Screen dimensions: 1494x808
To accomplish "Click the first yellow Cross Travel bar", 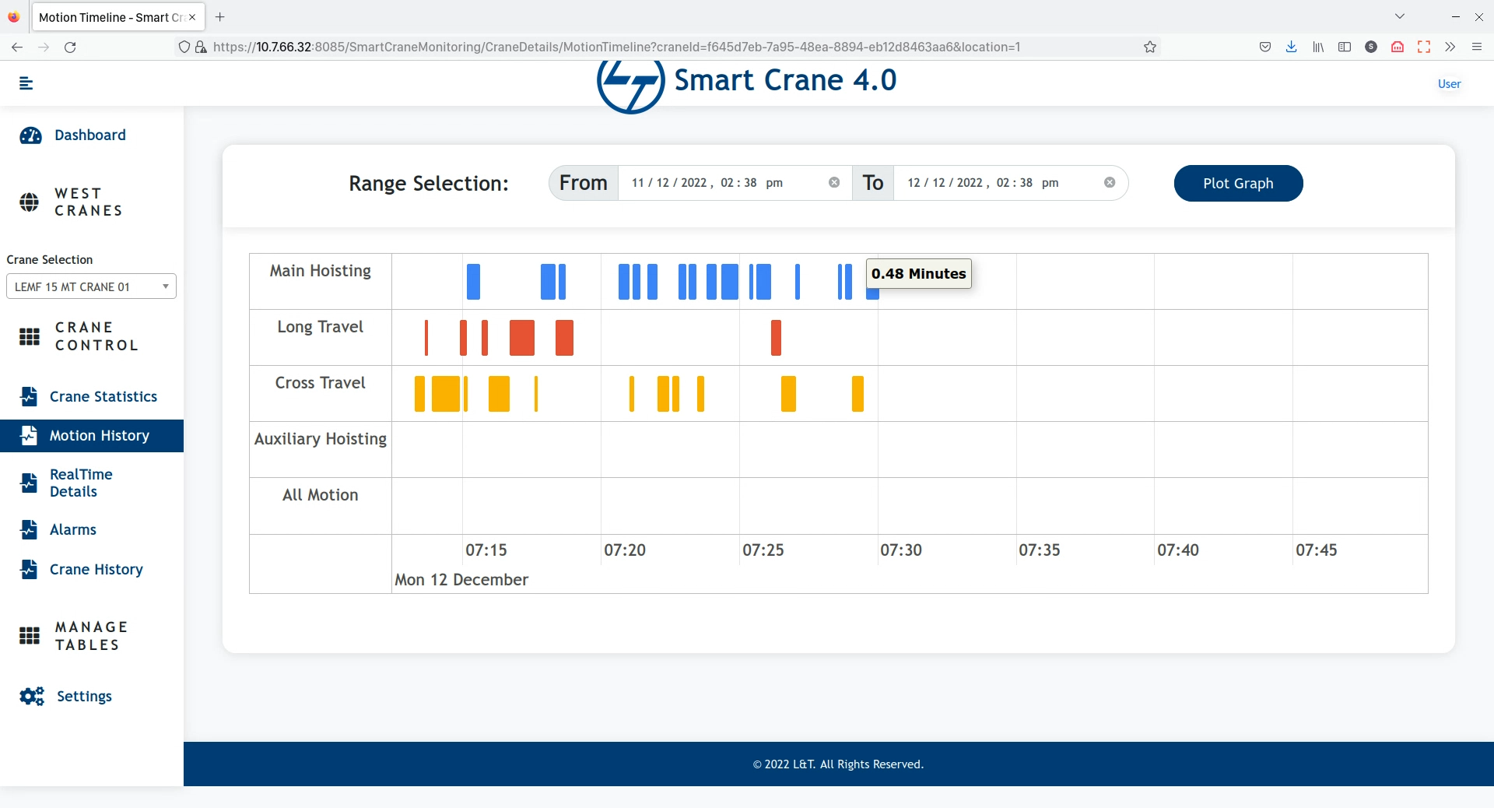I will coord(419,394).
